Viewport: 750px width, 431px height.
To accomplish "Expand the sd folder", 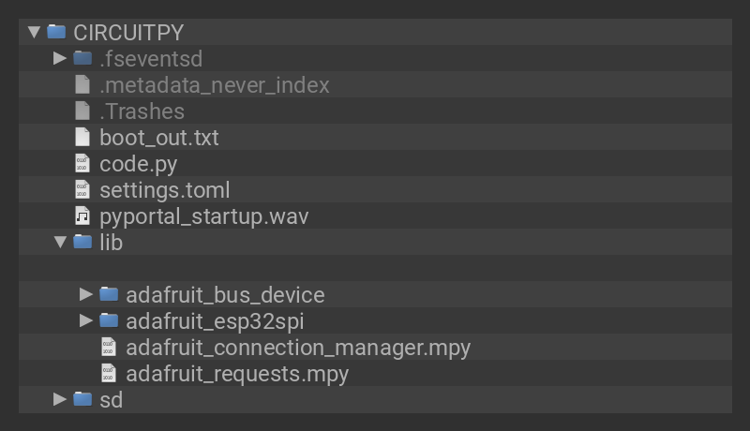I will click(60, 399).
